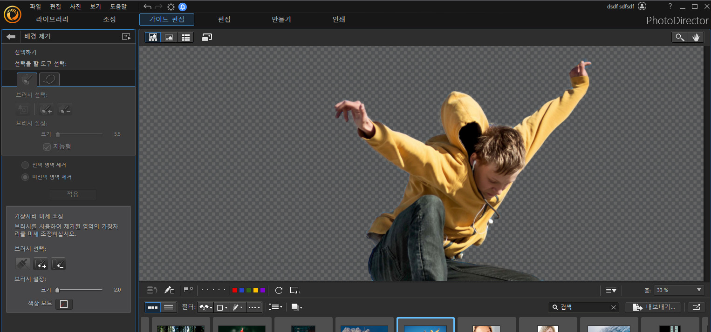Pick the remove-edge refinement brush
This screenshot has height=332, width=711.
click(58, 264)
